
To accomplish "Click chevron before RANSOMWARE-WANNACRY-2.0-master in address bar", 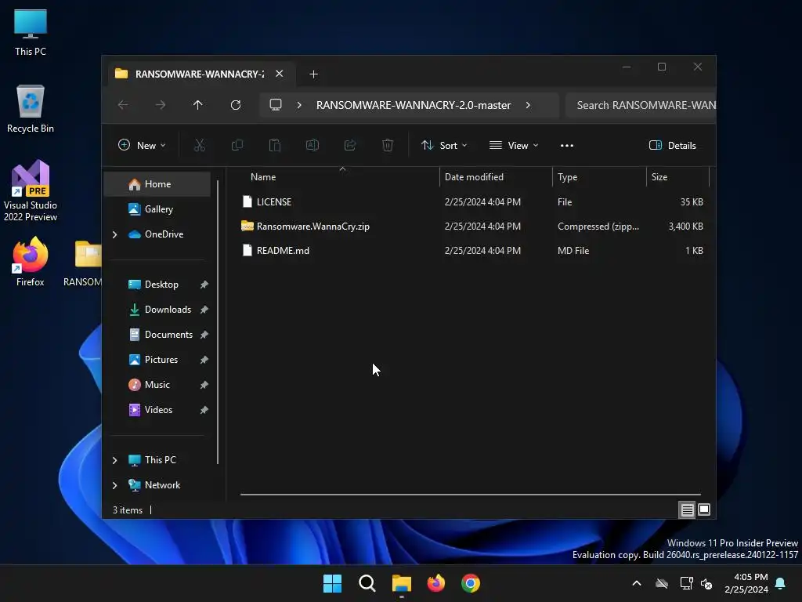I will pos(299,105).
